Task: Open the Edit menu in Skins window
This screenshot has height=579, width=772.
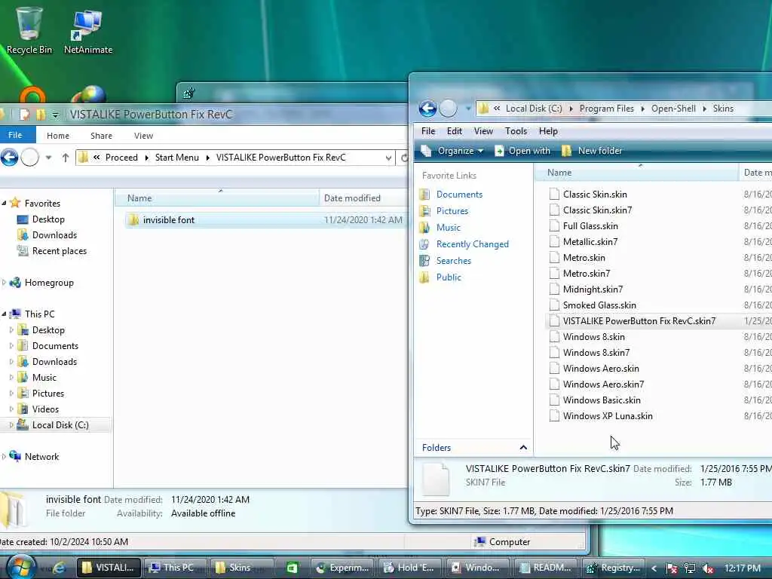Action: [455, 131]
